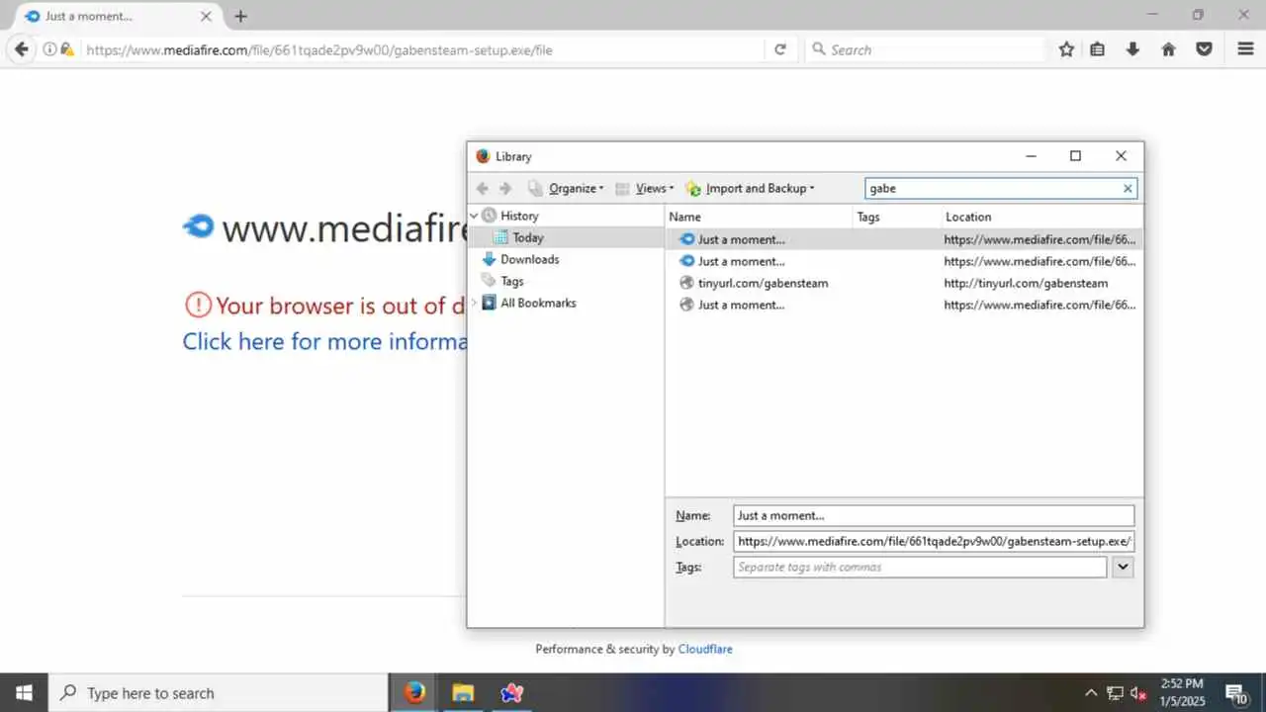This screenshot has height=712, width=1266.
Task: Click the Name field in details pane
Action: point(934,515)
